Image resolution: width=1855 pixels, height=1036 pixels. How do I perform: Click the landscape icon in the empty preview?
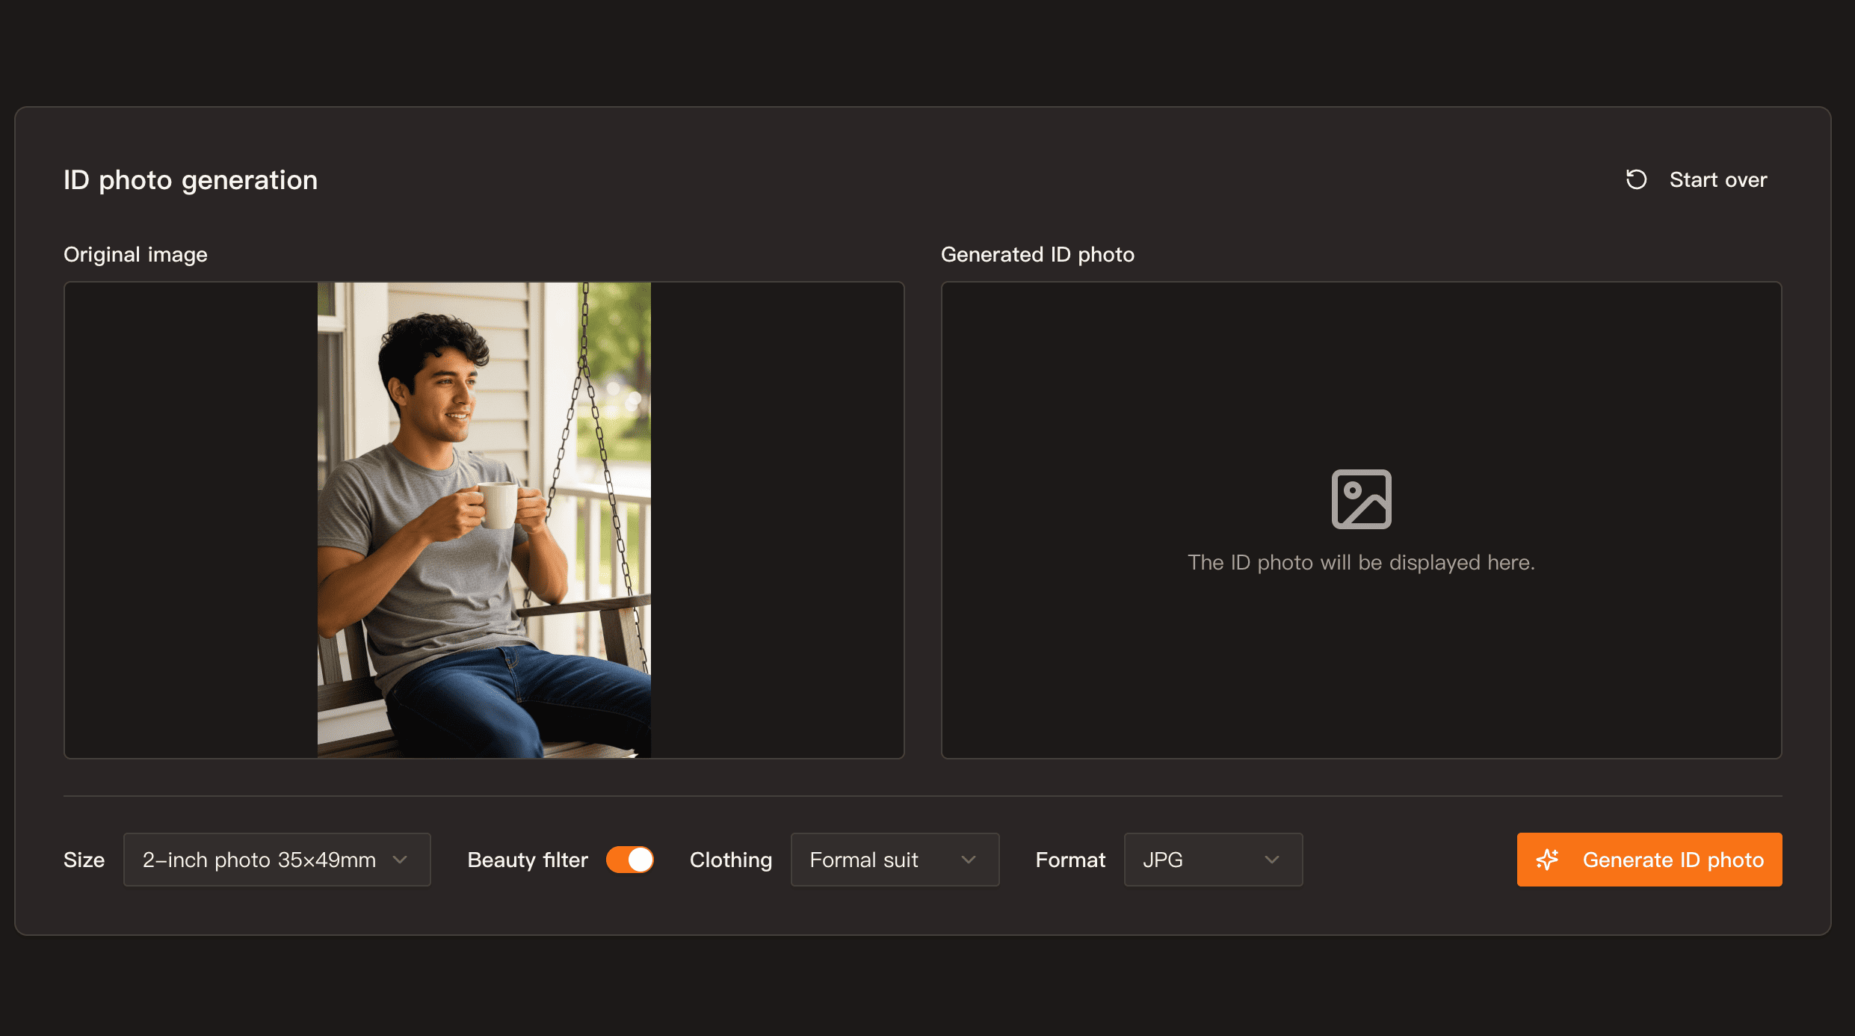coord(1362,499)
